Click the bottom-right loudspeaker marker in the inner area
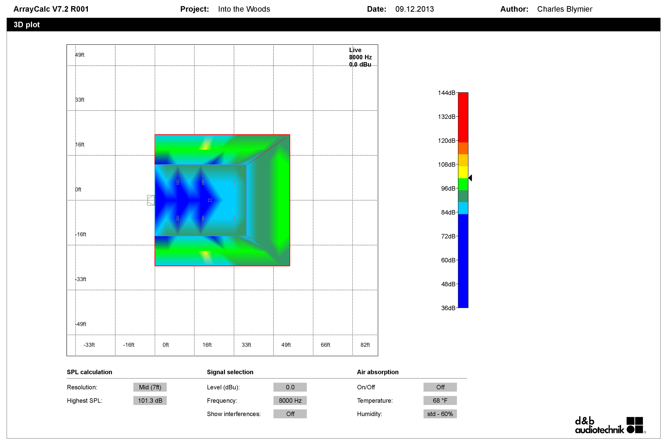The image size is (667, 445). [234, 218]
